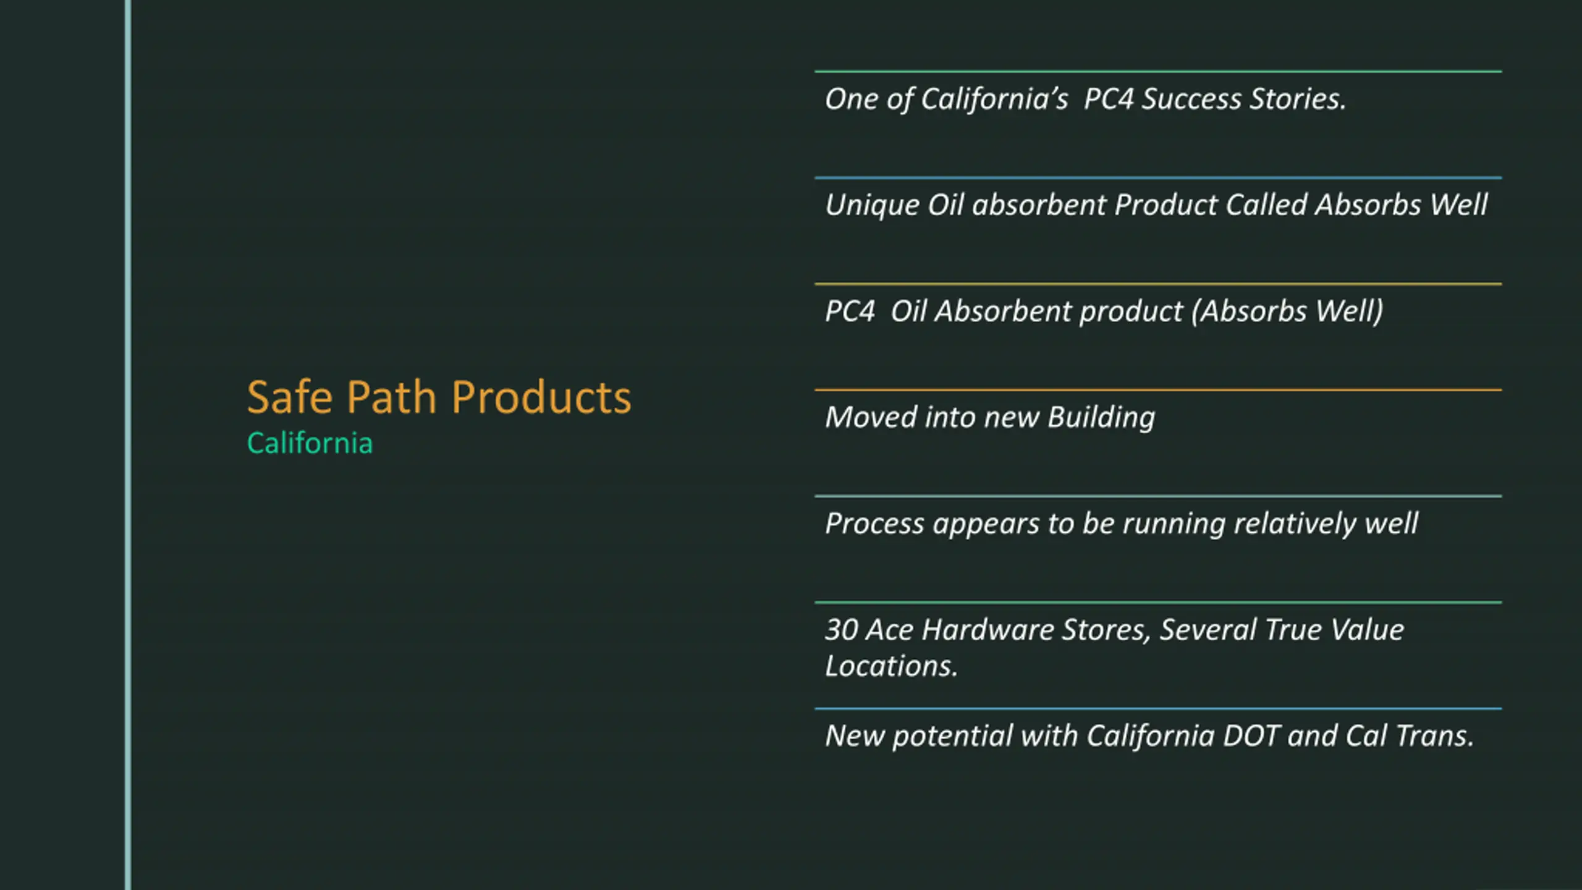
Task: Select the orange divider above 'Moved into new Building'
Action: (x=1158, y=390)
